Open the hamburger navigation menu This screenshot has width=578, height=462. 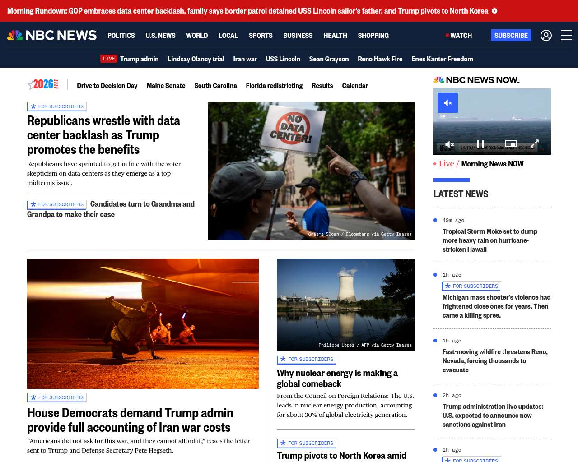click(x=566, y=35)
